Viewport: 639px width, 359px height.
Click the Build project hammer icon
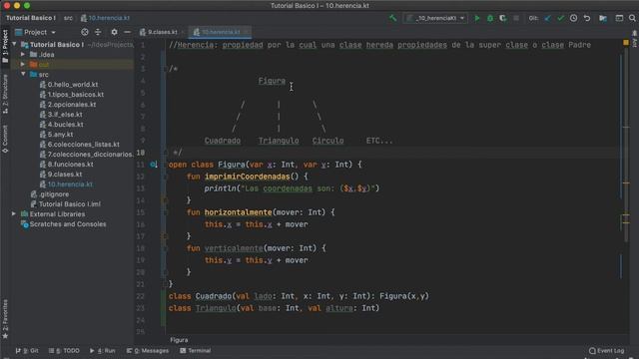pos(392,18)
